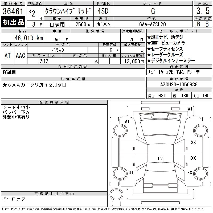Viewport: 213px width, 213px height.
Task: Select registration year R2
Action: [x=32, y=13]
